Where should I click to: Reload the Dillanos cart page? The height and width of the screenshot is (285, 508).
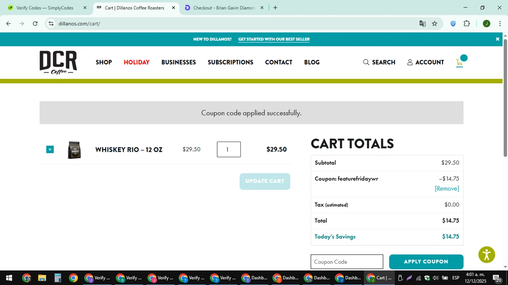point(35,24)
